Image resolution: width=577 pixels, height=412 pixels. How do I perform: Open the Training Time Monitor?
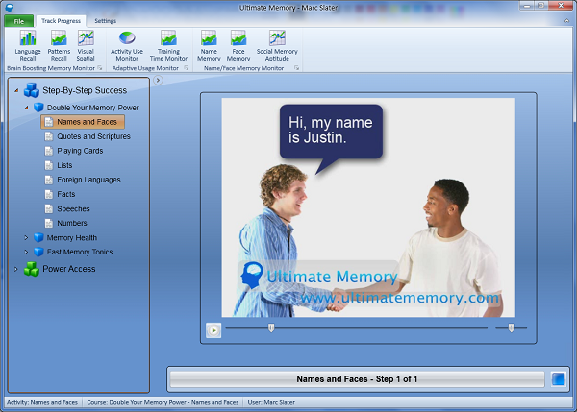[x=168, y=45]
